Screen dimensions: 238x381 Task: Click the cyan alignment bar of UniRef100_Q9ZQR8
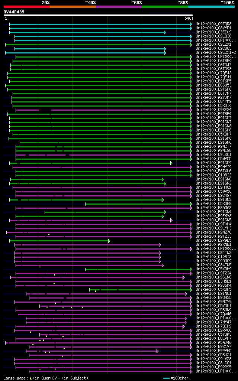[x=101, y=24]
